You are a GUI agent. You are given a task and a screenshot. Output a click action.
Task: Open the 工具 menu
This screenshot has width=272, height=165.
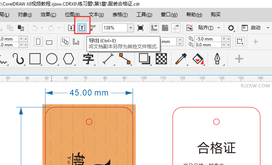144,15
